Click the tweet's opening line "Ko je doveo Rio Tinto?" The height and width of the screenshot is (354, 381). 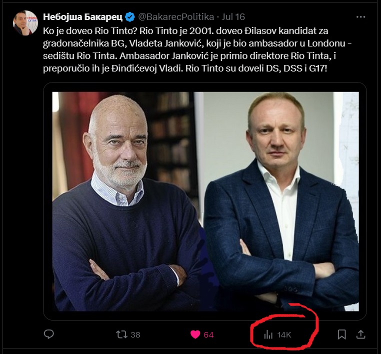pyautogui.click(x=84, y=30)
